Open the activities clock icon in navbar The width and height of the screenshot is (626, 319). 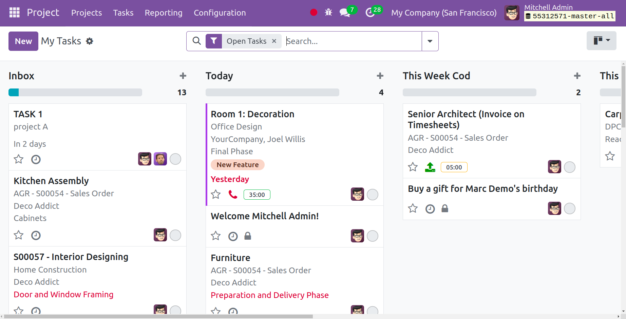(x=370, y=13)
